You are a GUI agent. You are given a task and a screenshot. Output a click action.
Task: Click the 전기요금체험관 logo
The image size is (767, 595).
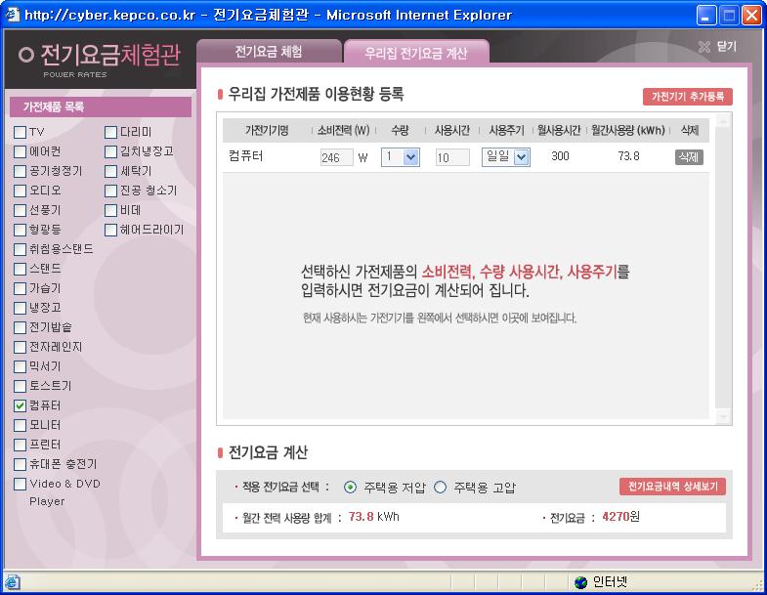click(x=101, y=60)
